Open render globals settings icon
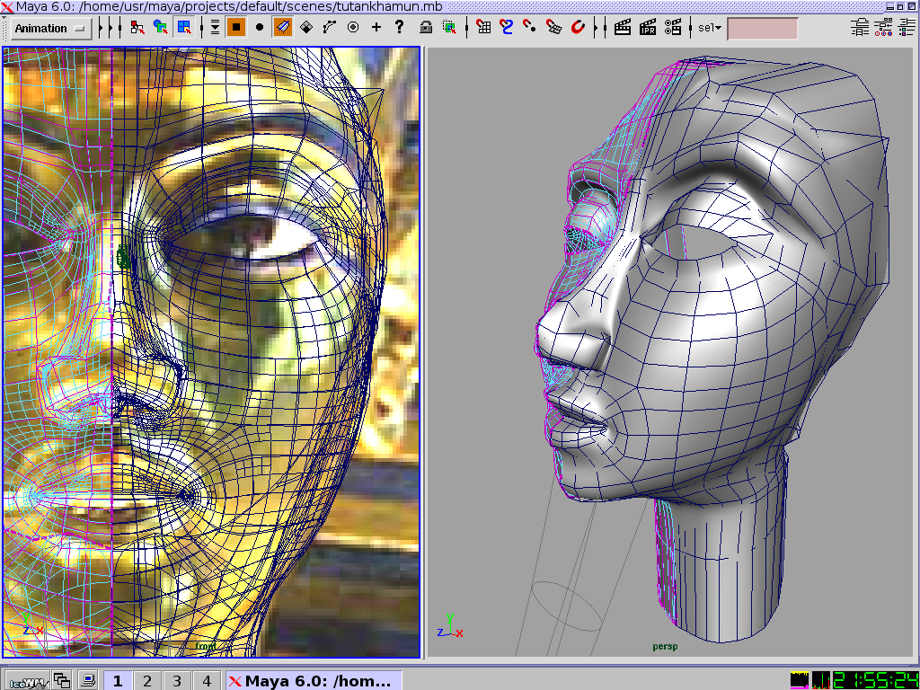 point(673,27)
